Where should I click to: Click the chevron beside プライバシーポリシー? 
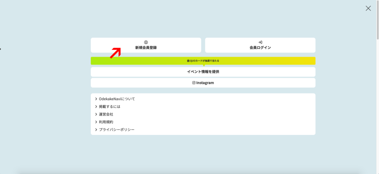click(96, 130)
